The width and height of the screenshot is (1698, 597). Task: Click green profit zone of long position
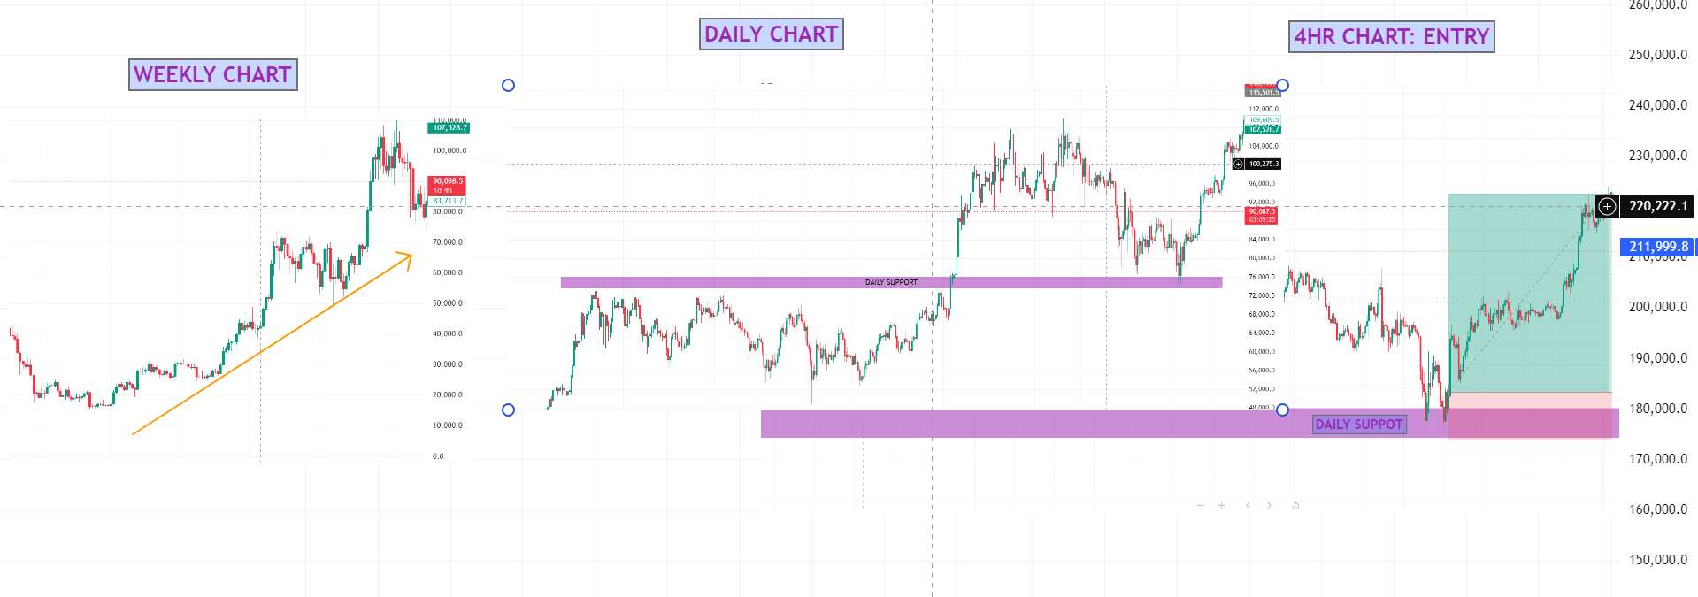pos(1528,292)
